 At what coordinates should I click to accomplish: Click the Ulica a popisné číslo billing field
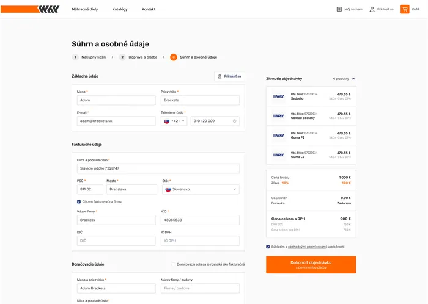coord(158,168)
